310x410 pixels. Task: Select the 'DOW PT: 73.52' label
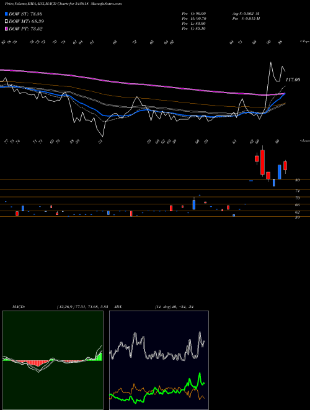[x=25, y=29]
